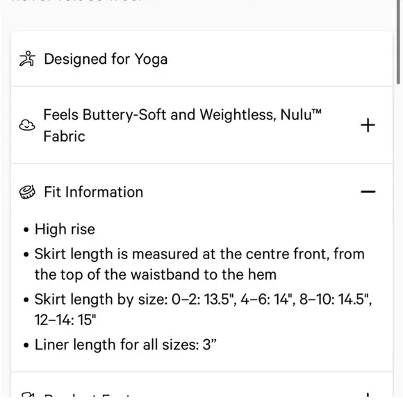Expand the partially visible bottom section
This screenshot has height=403, width=403.
pos(368,395)
